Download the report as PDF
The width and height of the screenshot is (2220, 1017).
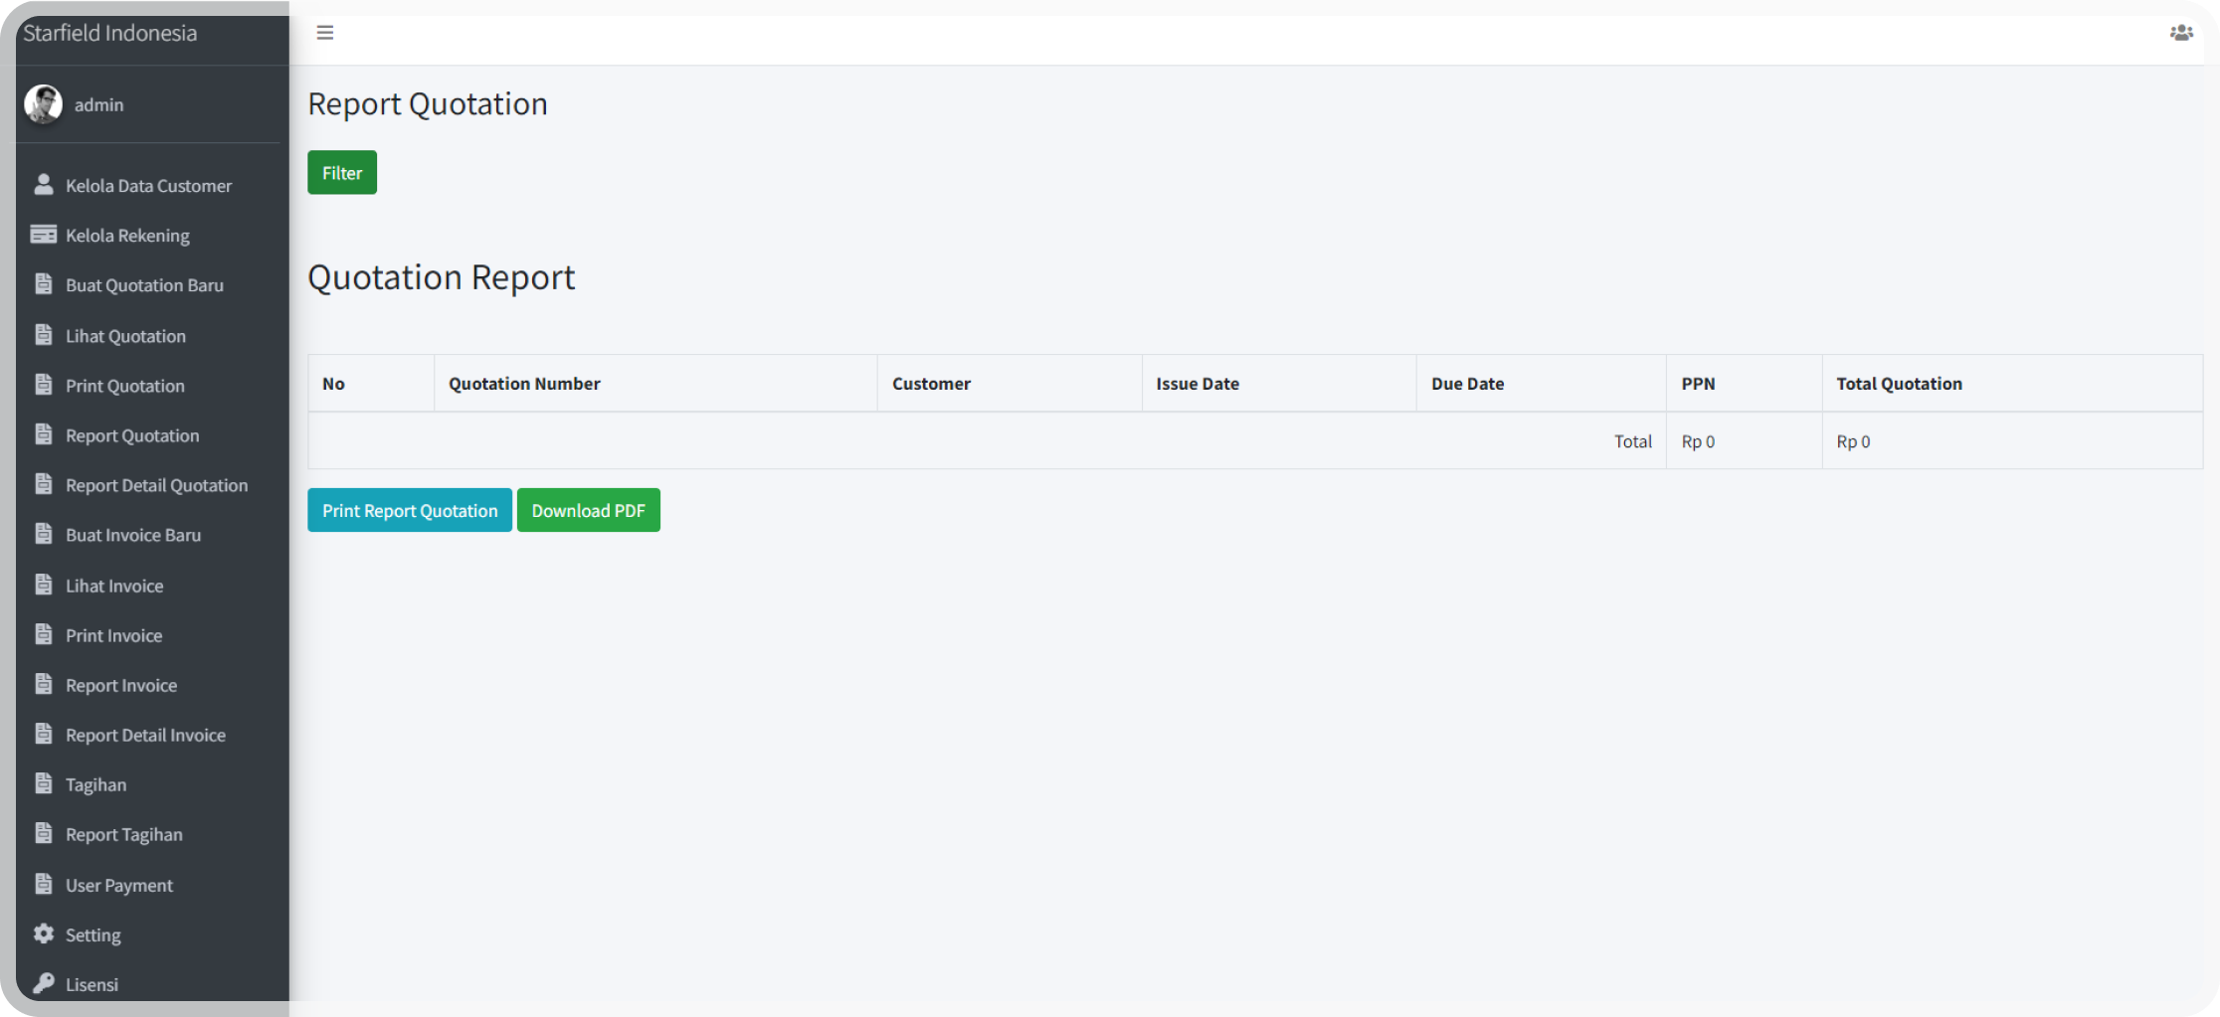pos(588,510)
